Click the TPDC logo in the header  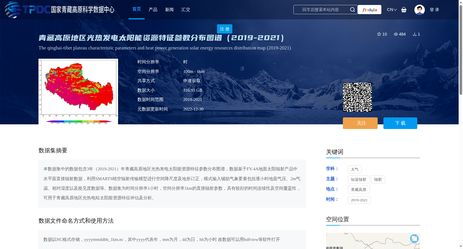[x=60, y=10]
